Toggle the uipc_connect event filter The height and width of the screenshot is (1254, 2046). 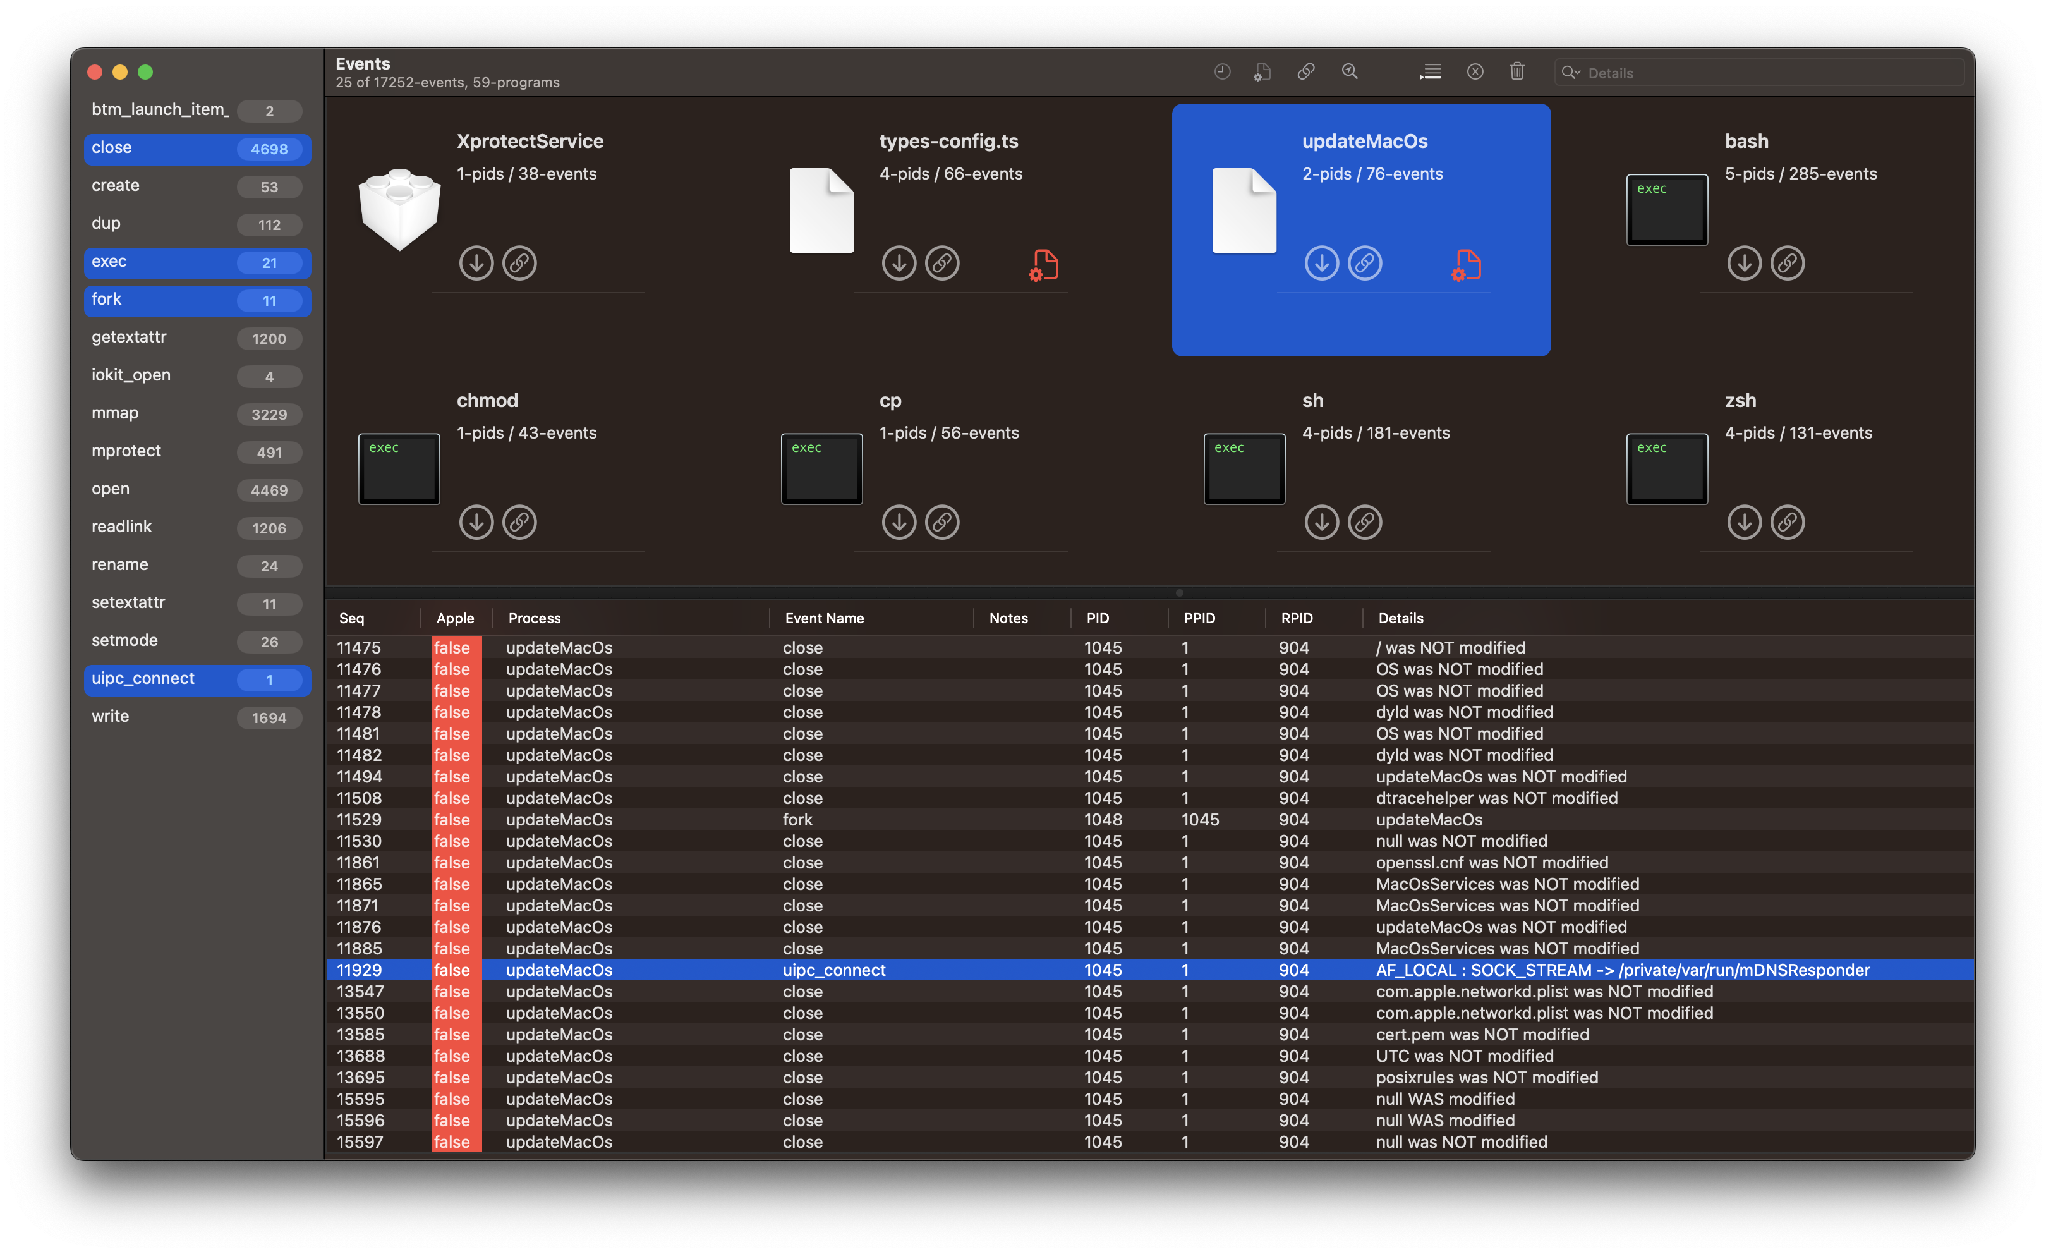[x=198, y=679]
